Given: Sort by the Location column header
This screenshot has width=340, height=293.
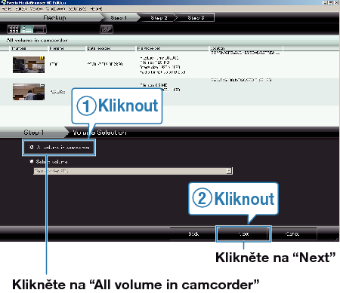Looking at the screenshot, I should point(246,48).
